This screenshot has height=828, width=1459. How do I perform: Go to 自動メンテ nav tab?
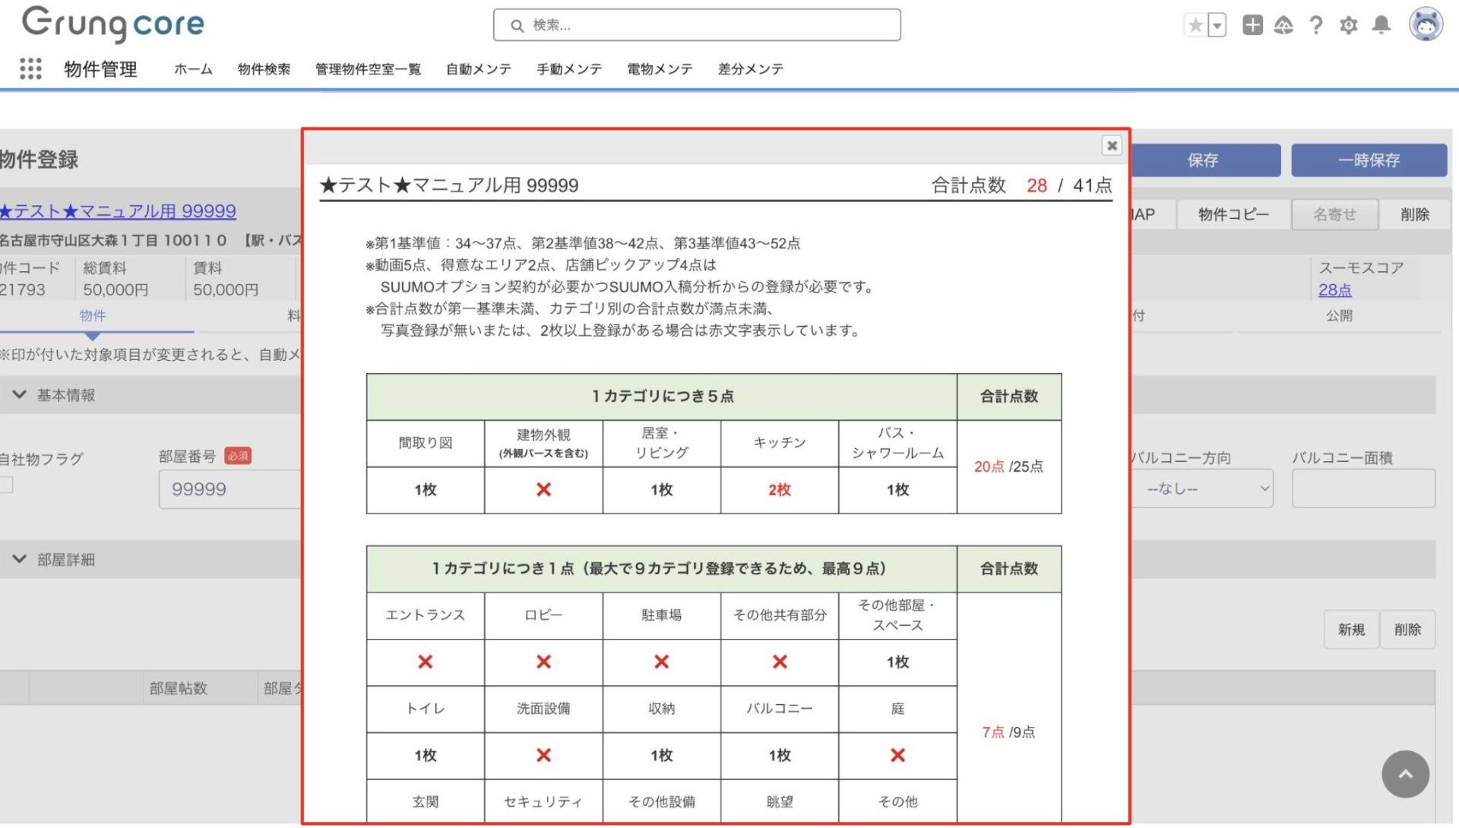coord(479,69)
